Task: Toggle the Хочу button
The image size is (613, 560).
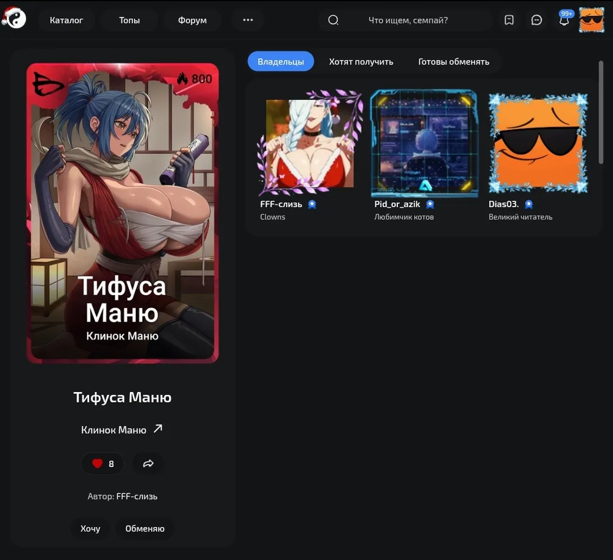Action: pos(90,528)
